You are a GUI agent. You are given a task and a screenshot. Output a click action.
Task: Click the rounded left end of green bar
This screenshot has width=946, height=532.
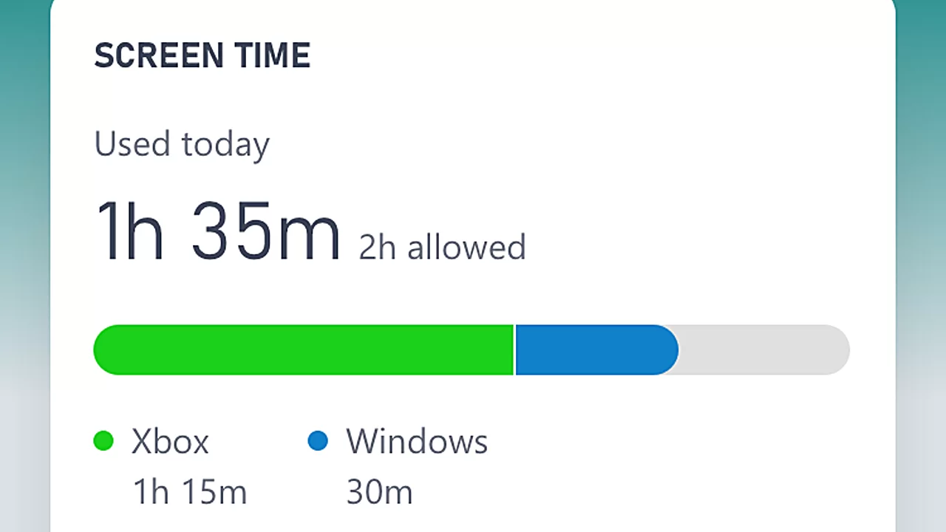tap(107, 349)
